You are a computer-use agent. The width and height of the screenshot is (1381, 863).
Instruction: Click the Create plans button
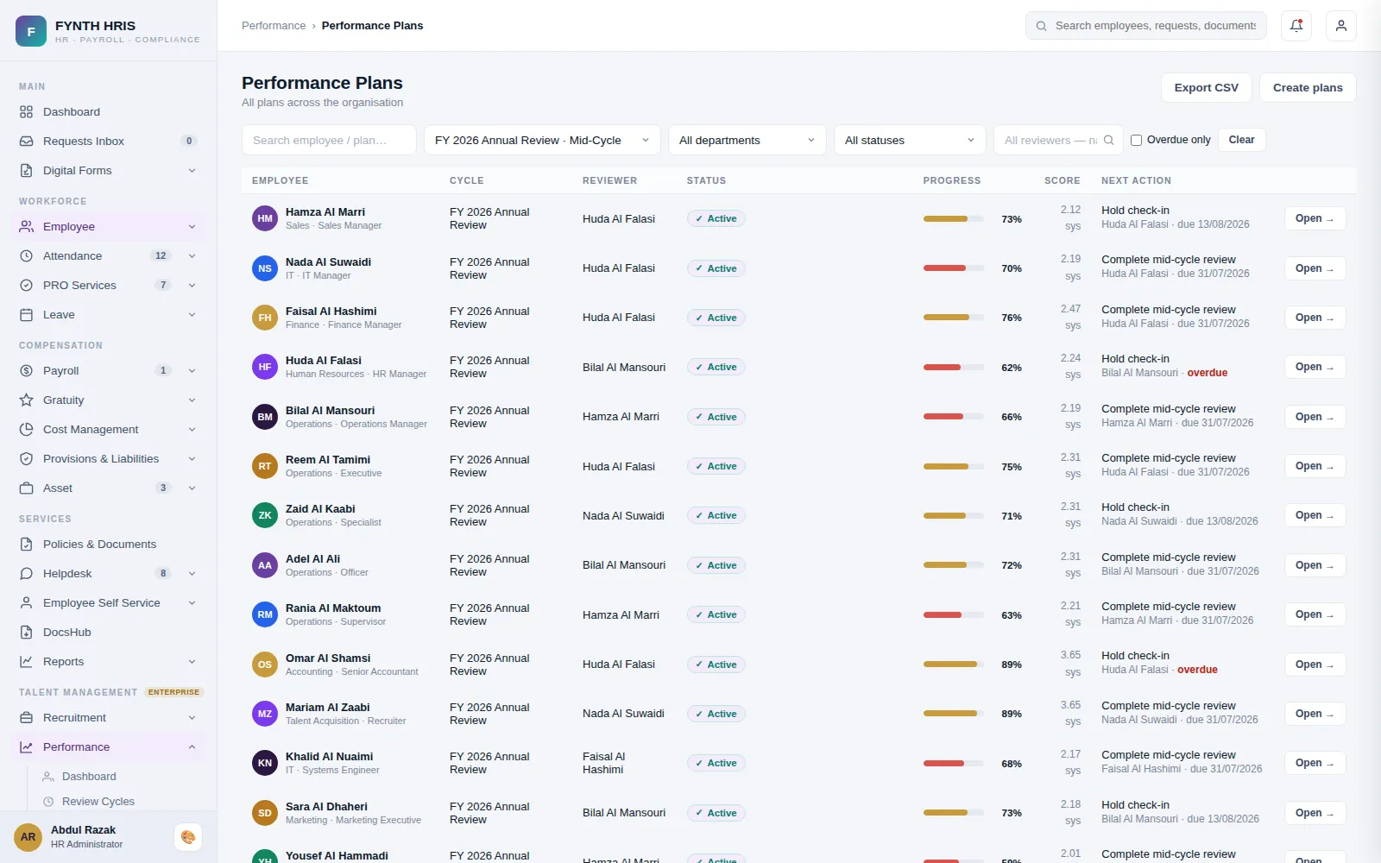[1308, 88]
